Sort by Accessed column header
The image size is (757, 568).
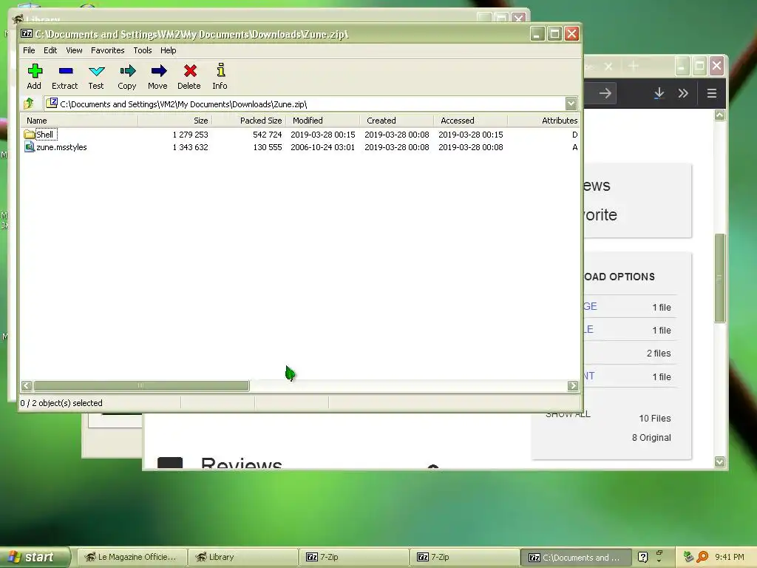pyautogui.click(x=470, y=121)
